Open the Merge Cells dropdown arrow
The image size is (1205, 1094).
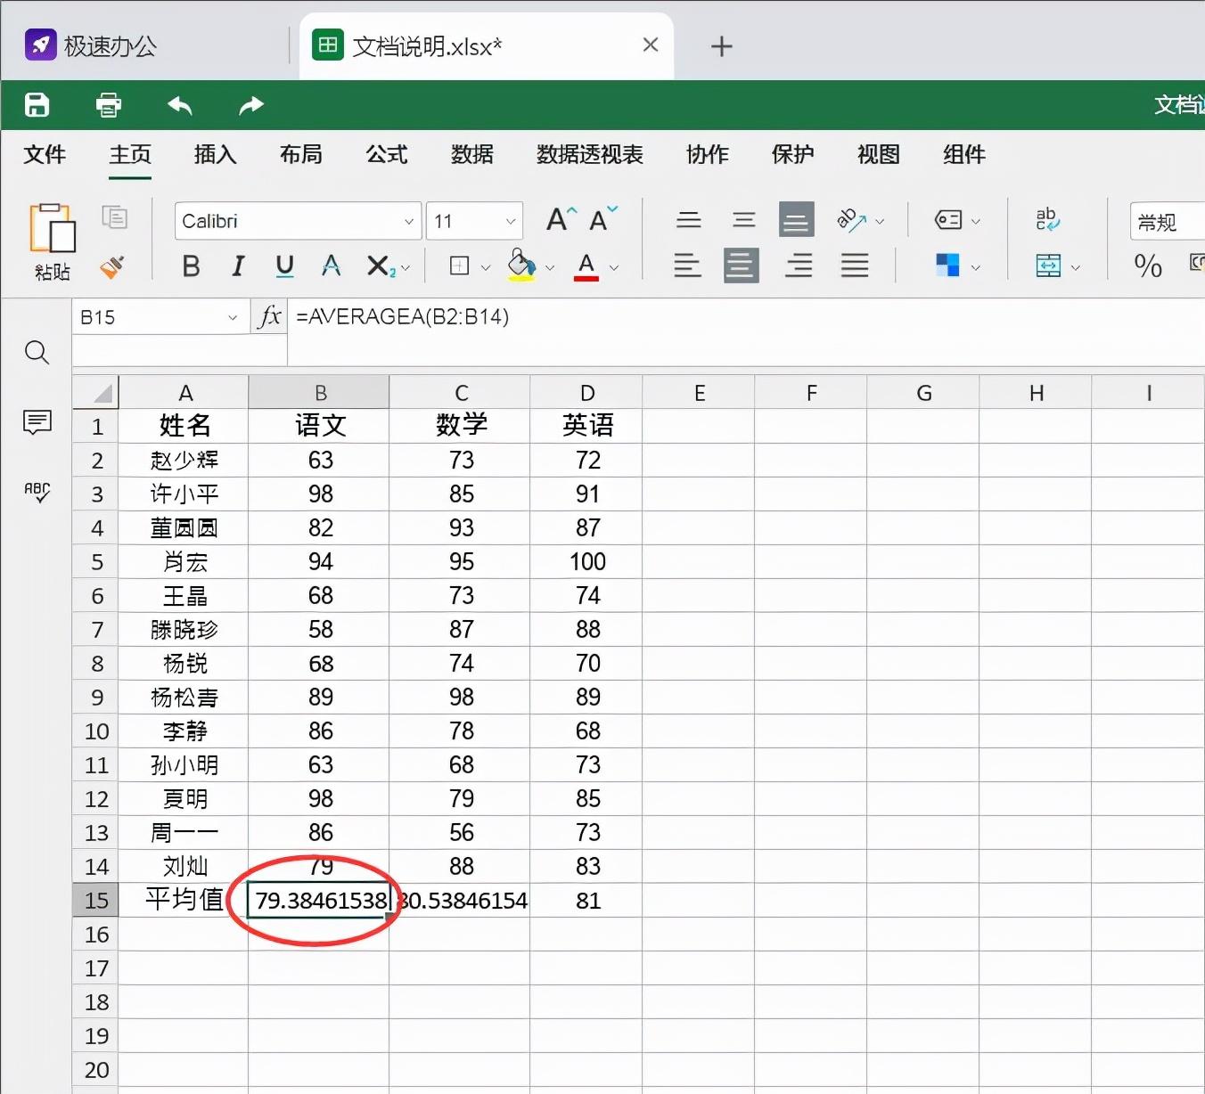pos(1076,267)
